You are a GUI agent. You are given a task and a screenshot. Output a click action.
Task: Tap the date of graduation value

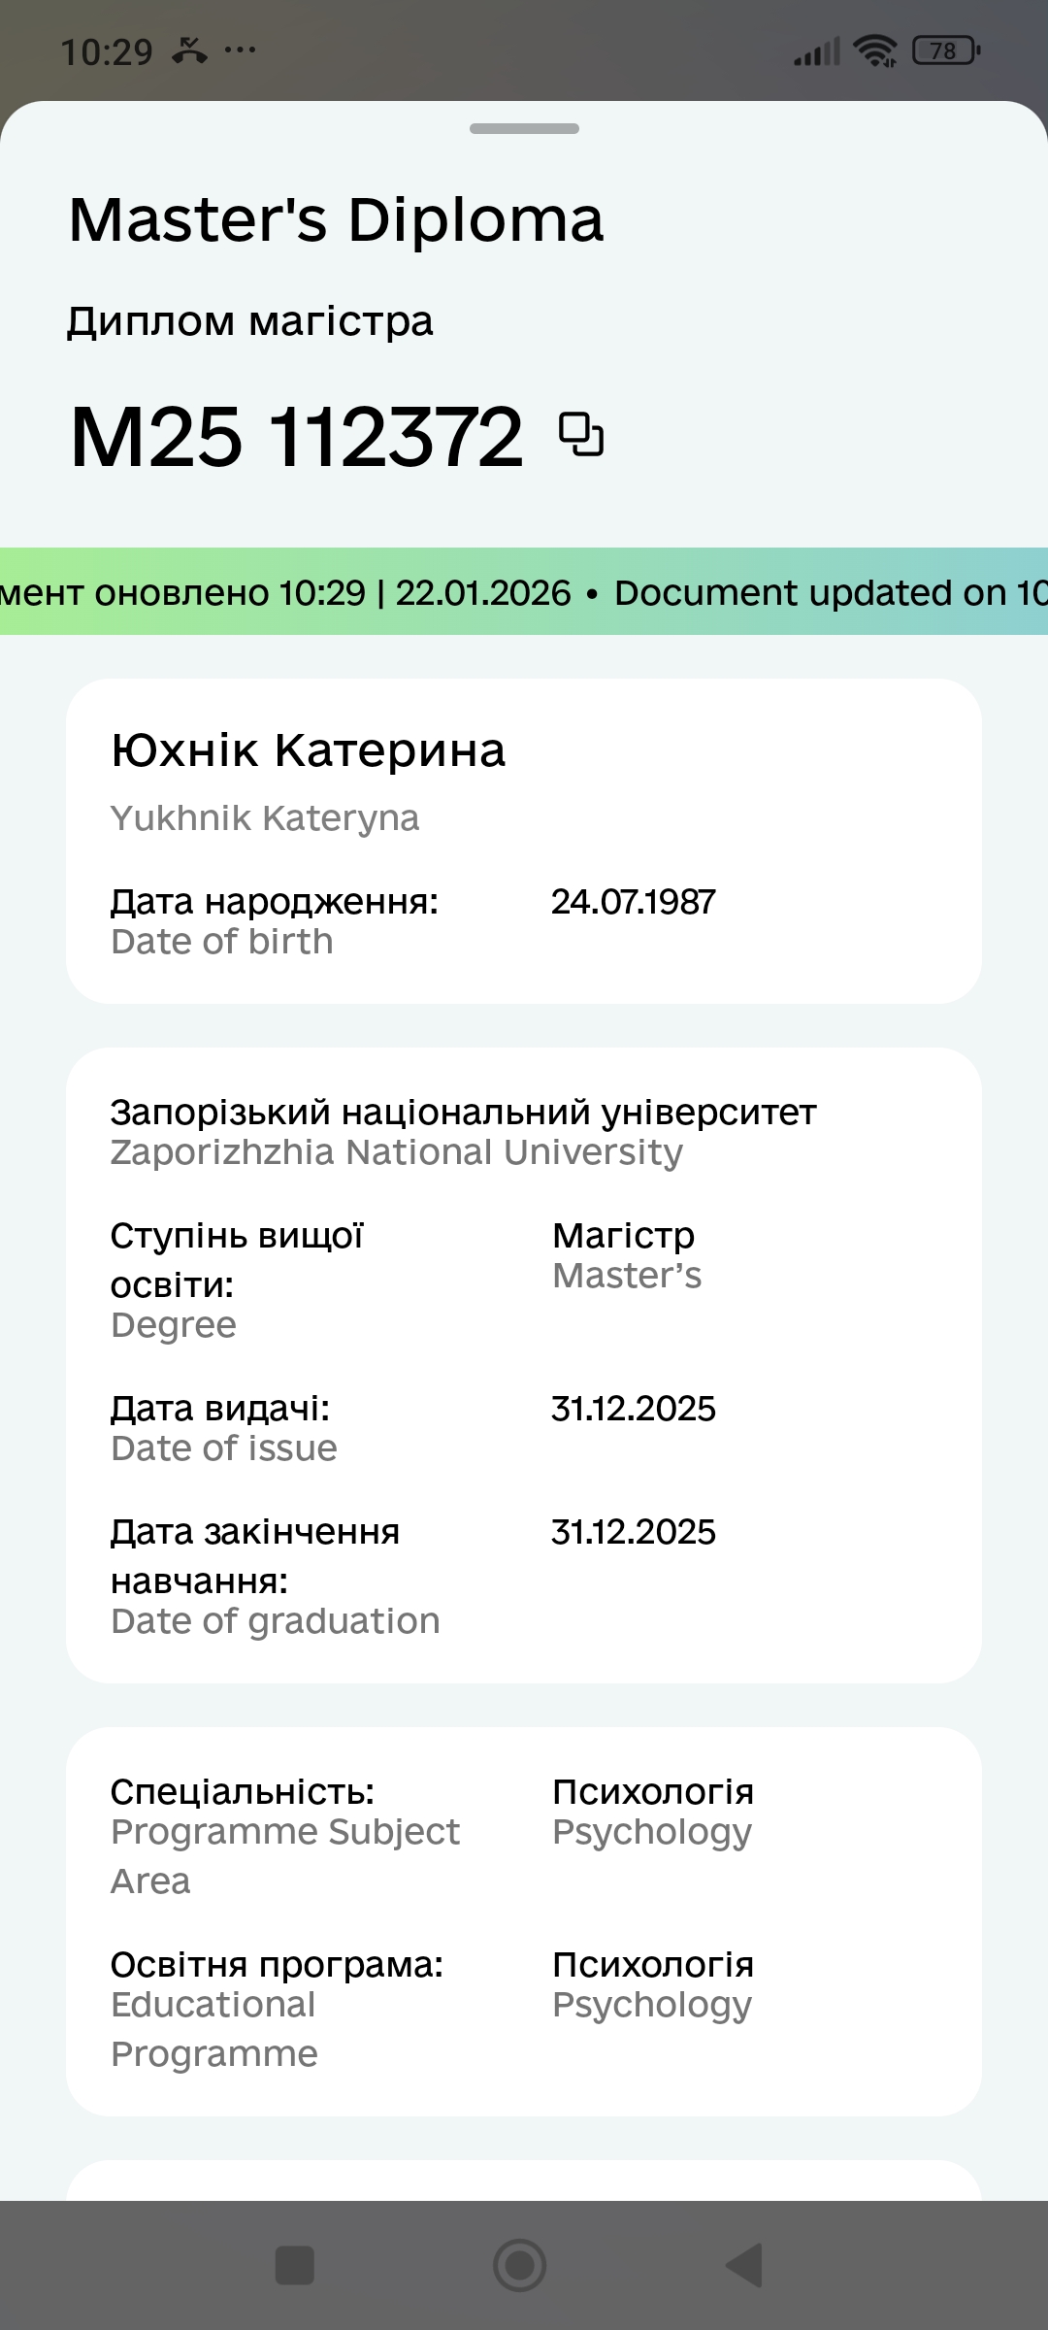pos(633,1532)
